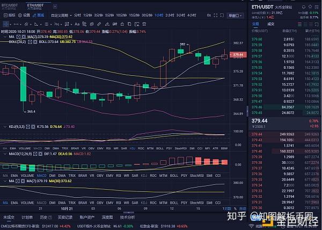The width and height of the screenshot is (322, 230).
Task: Open the 指标 indicators button
Action: (10, 15)
